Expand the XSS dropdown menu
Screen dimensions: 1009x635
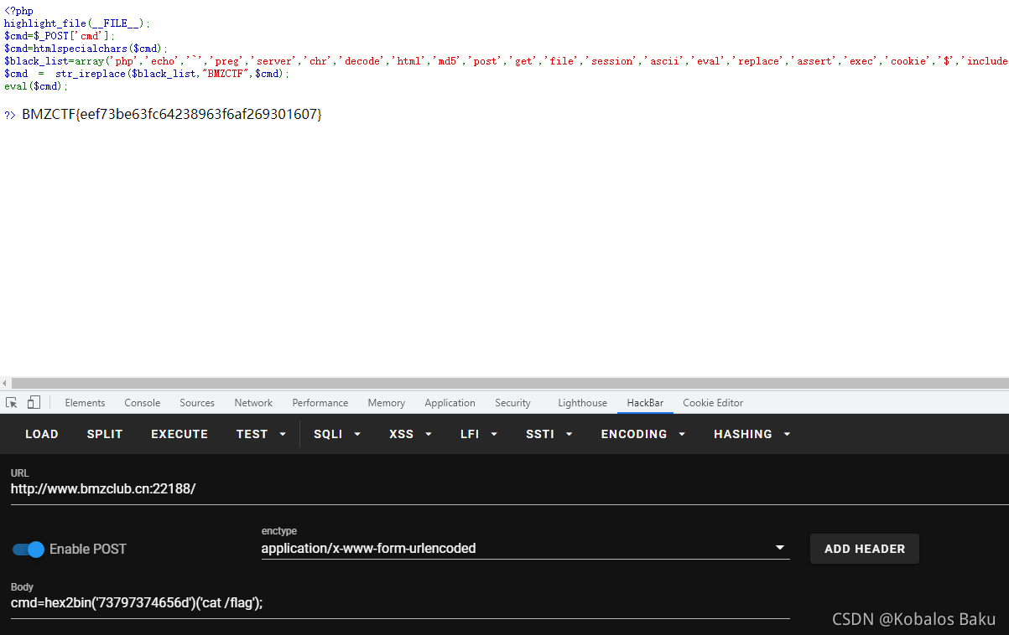410,434
